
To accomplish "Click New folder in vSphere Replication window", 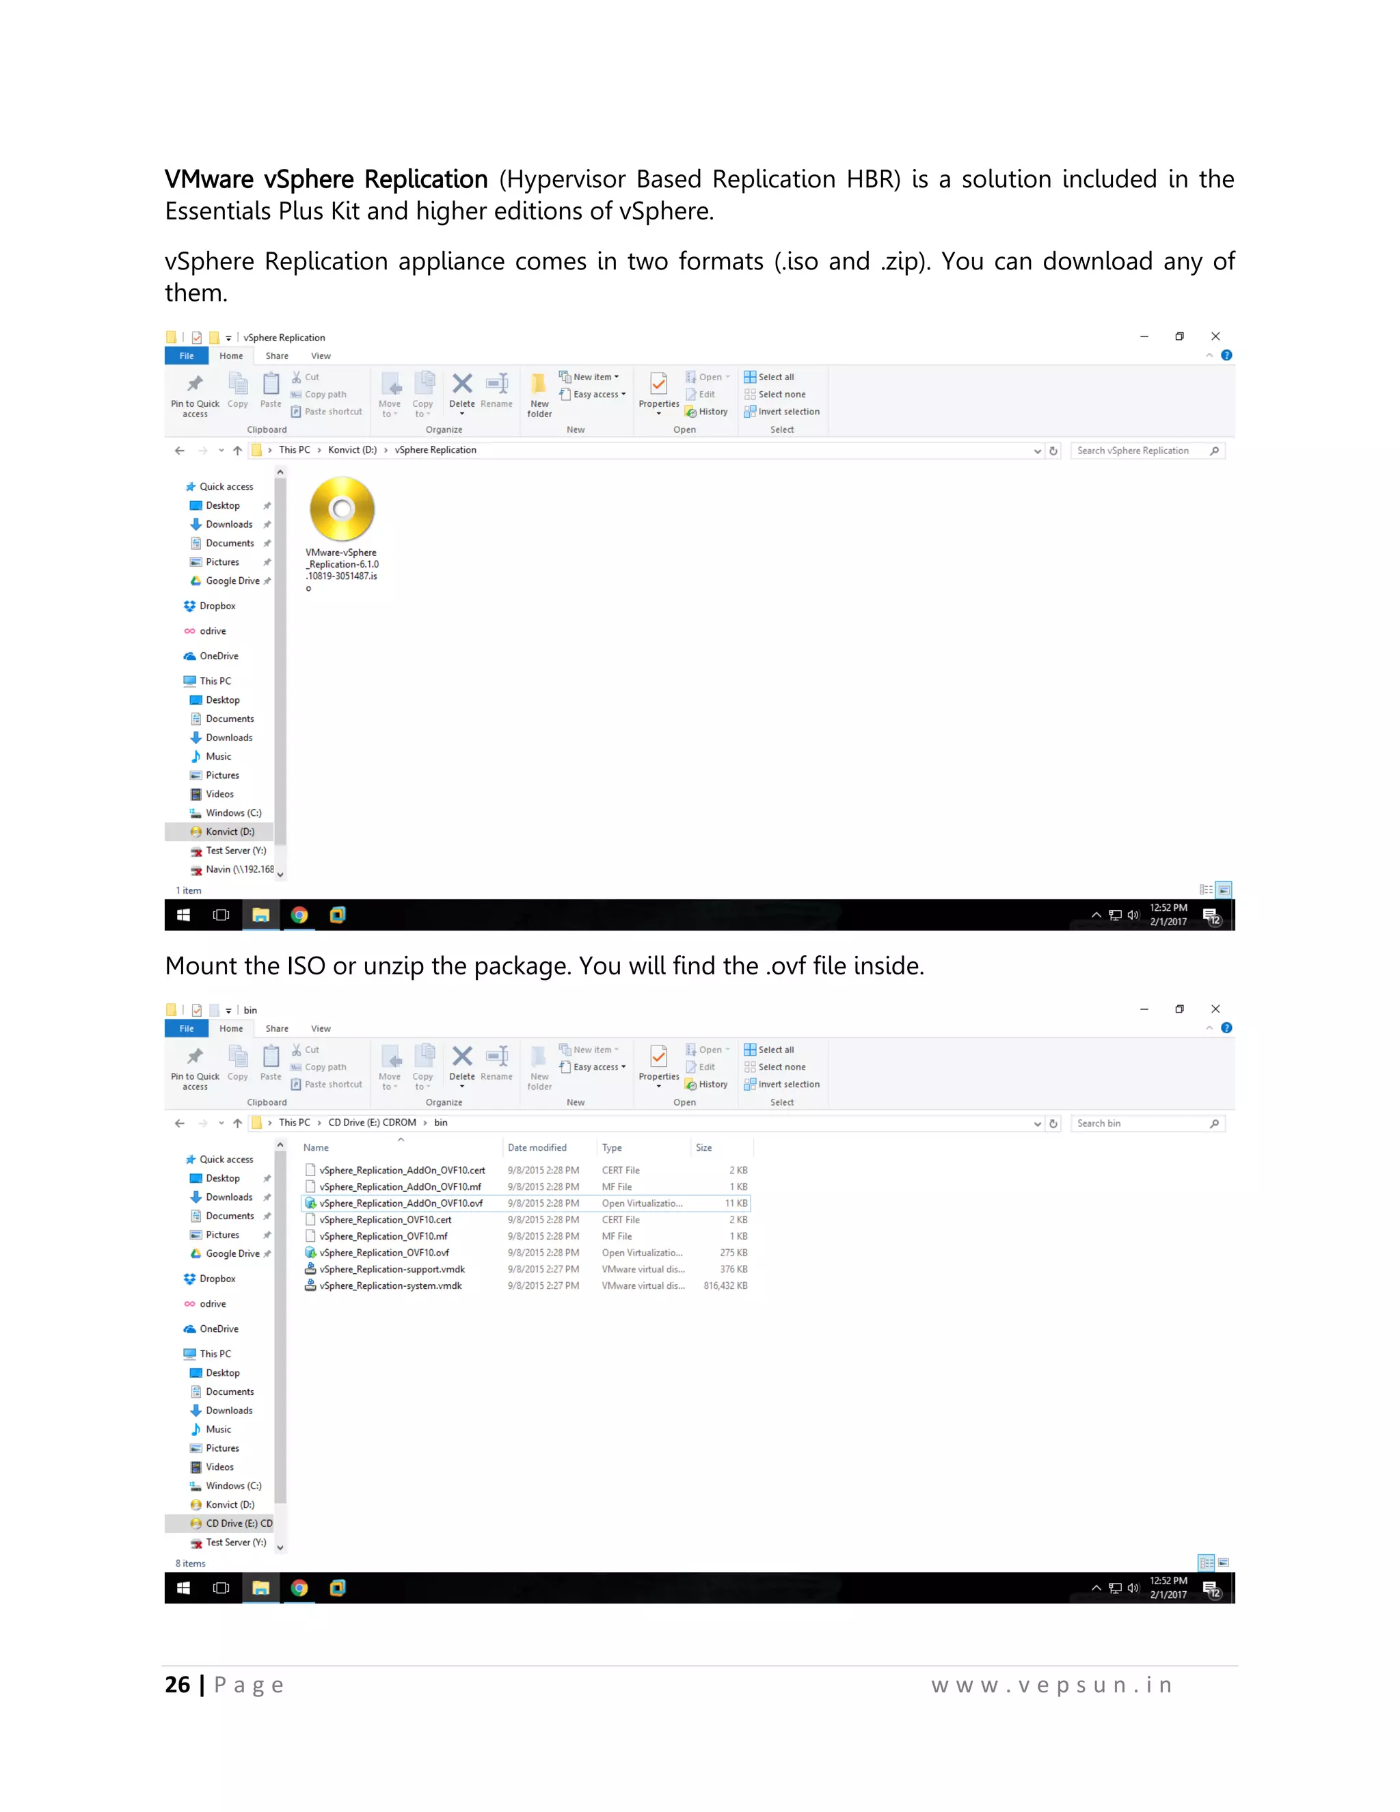I will click(539, 395).
